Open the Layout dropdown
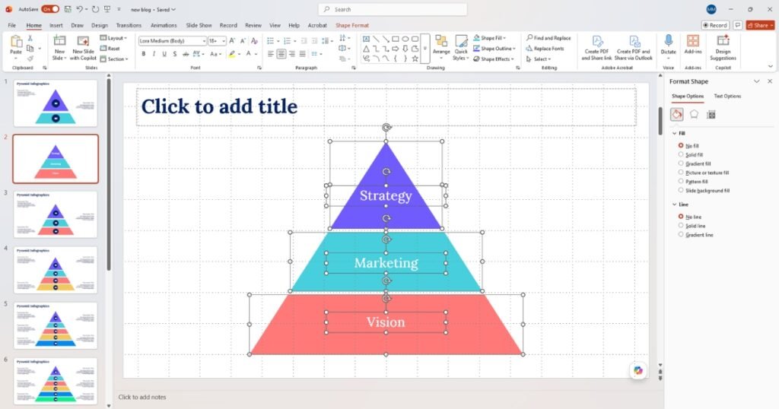Viewport: 779px width, 409px height. tap(113, 38)
